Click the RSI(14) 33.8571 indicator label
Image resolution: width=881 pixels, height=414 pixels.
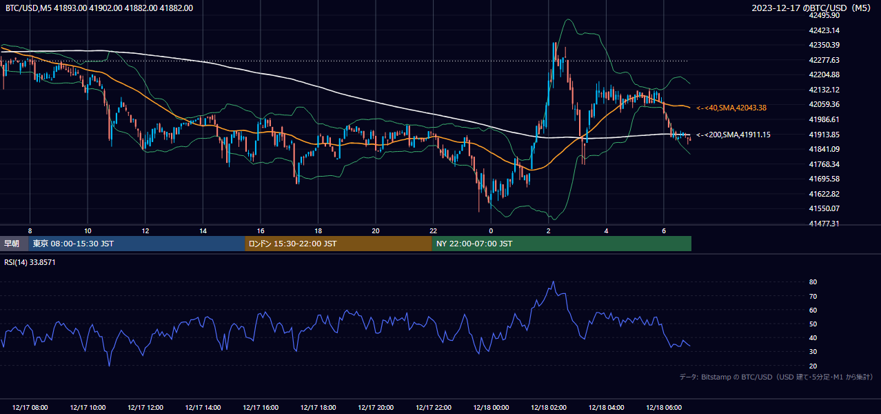30,262
